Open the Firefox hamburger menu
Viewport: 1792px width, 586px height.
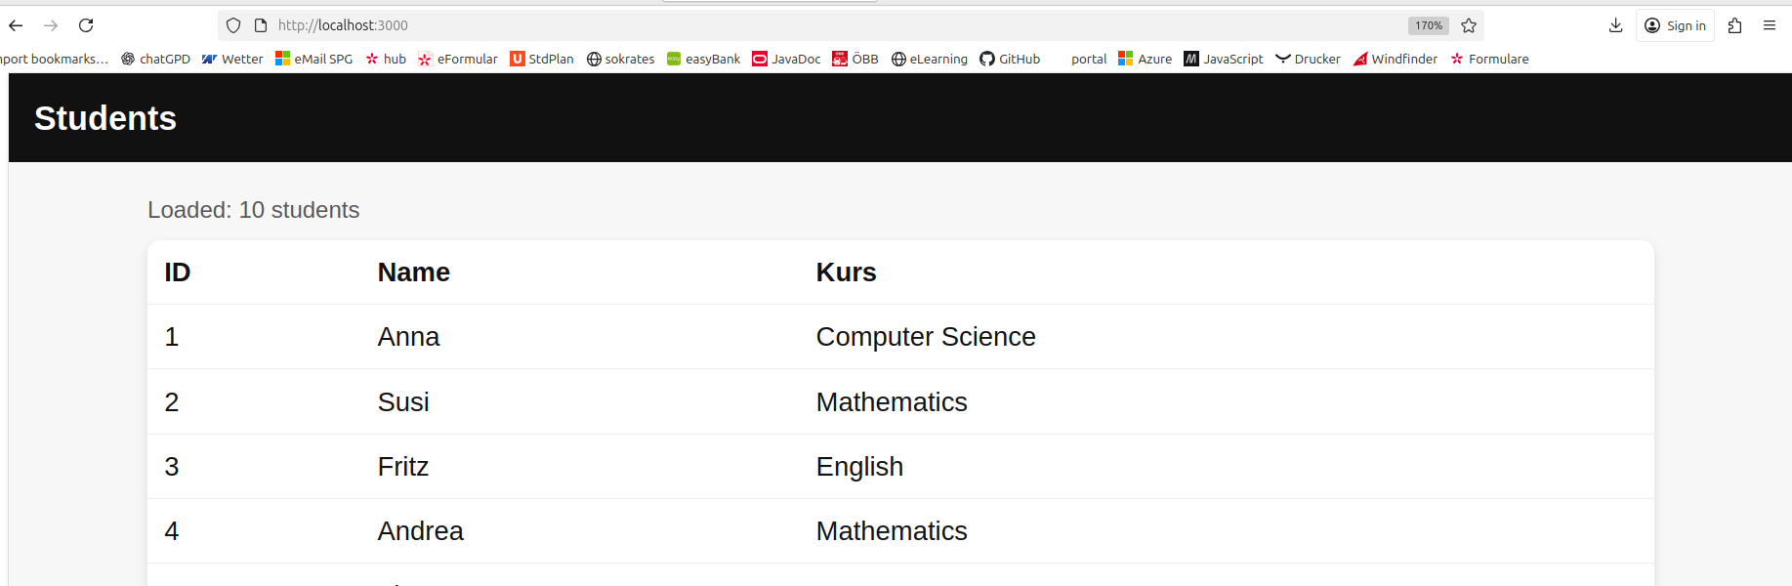coord(1770,25)
